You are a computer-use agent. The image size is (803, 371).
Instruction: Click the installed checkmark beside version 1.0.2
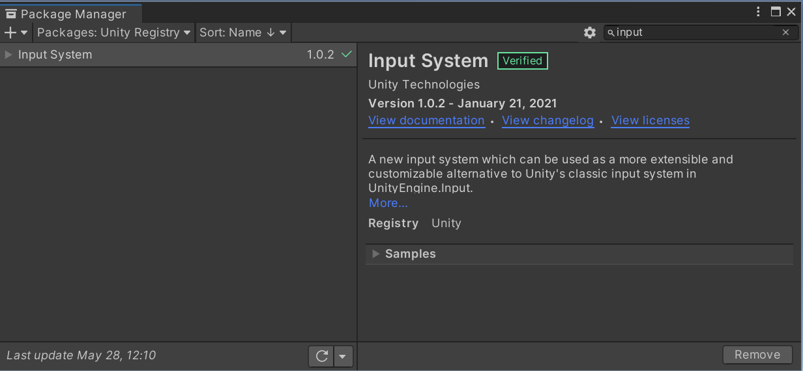(x=347, y=55)
